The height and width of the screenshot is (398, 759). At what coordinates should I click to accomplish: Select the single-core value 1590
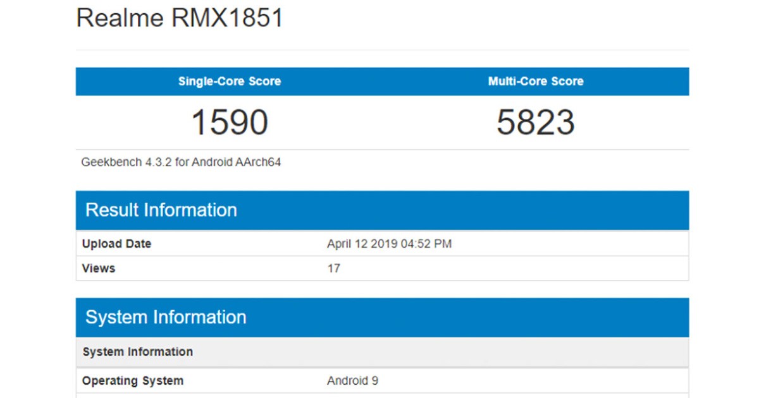230,123
